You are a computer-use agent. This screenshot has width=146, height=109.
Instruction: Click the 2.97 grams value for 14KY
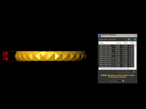coord(118,50)
